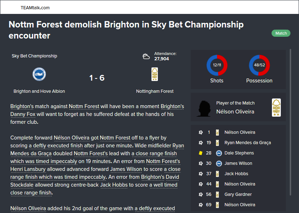
Task: Open Dale Stephens from the events list
Action: [x=239, y=153]
